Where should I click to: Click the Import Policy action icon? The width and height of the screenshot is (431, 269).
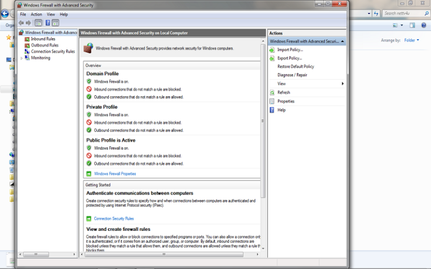(x=273, y=50)
